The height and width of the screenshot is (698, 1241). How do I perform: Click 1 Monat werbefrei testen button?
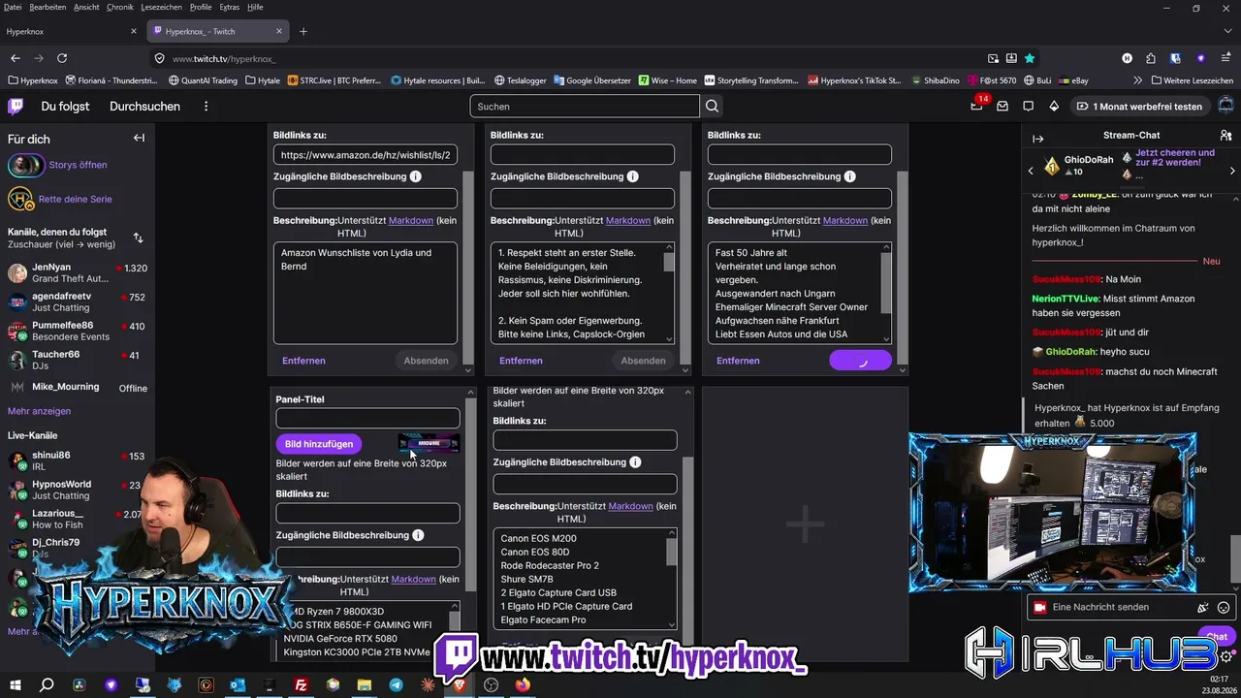click(1139, 107)
